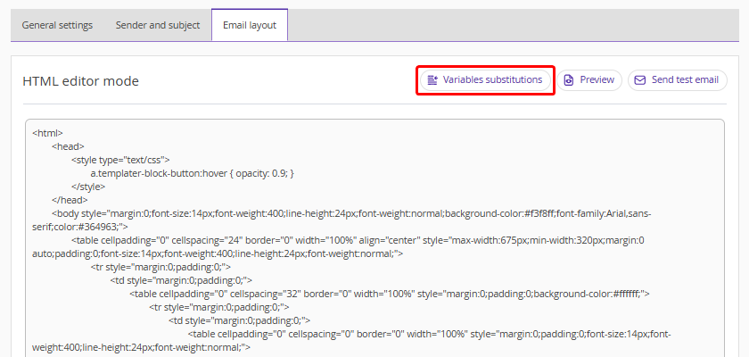Viewport: 749px width, 357px height.
Task: Click the <html> opening tag line
Action: coord(48,133)
